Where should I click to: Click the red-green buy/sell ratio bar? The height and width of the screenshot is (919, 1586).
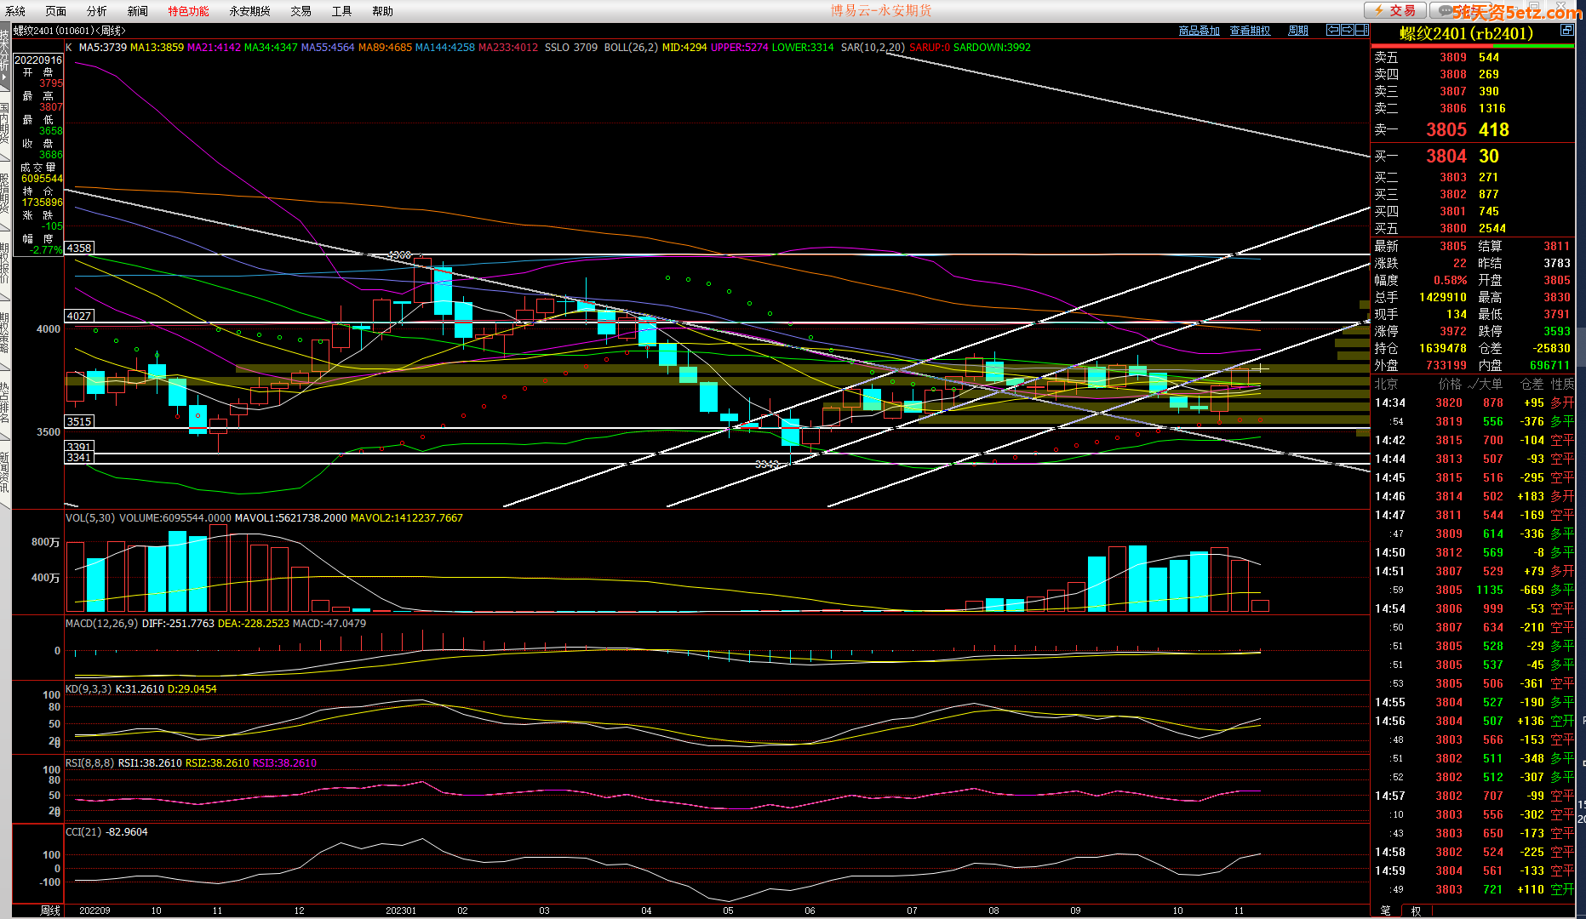pyautogui.click(x=1473, y=46)
